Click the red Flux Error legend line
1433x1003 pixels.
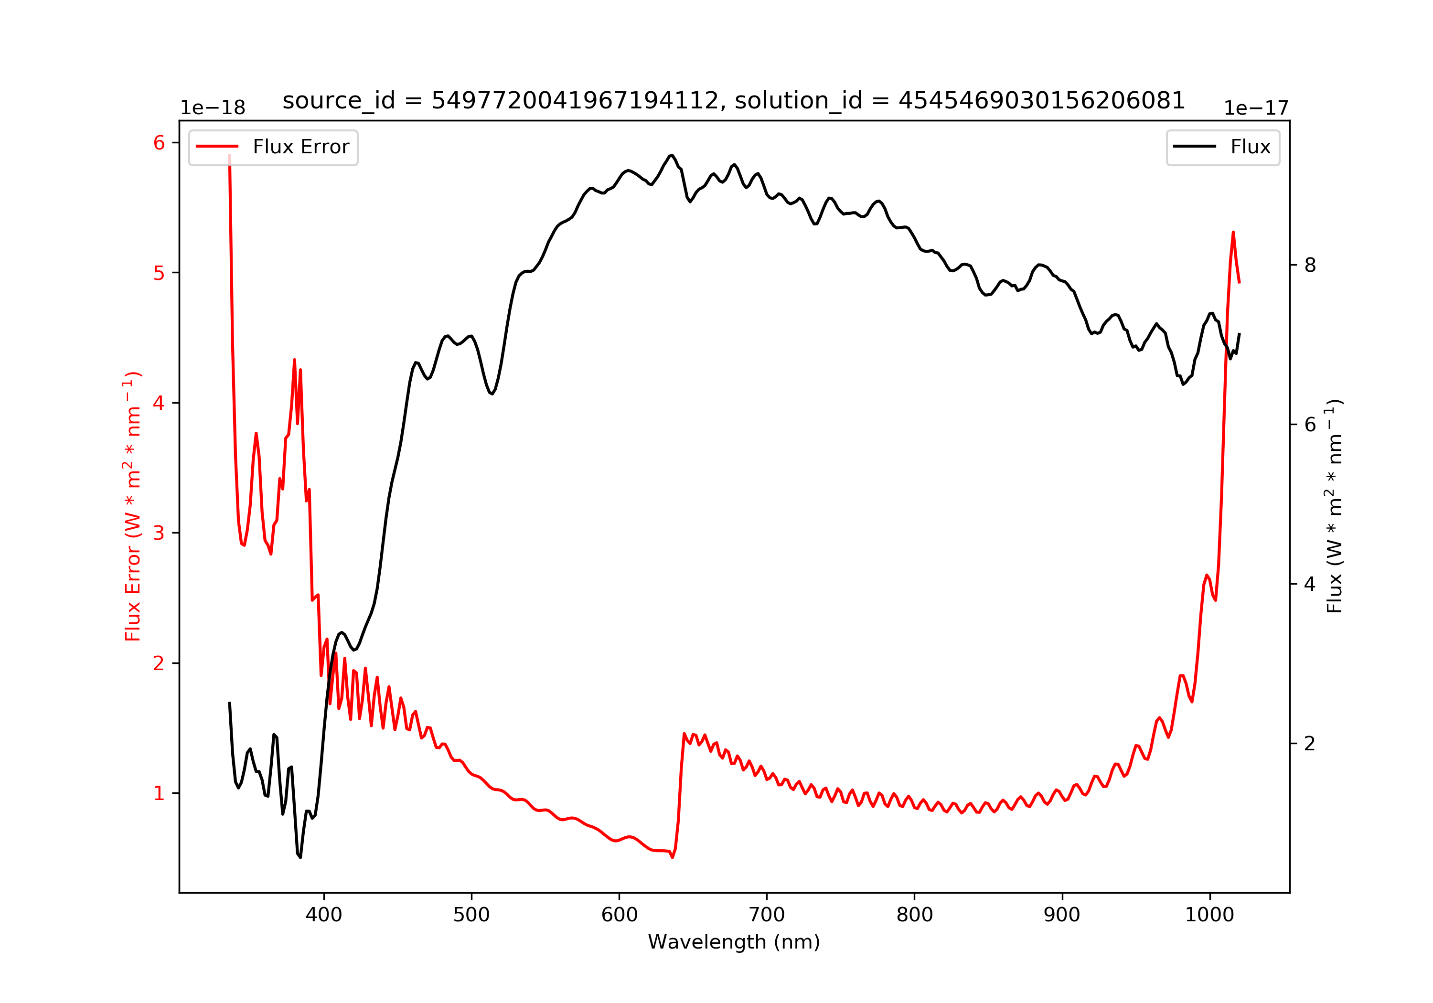pyautogui.click(x=217, y=147)
